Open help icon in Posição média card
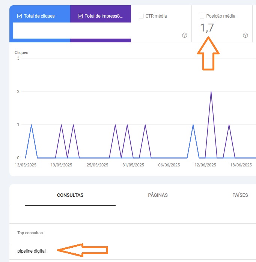 [x=245, y=35]
